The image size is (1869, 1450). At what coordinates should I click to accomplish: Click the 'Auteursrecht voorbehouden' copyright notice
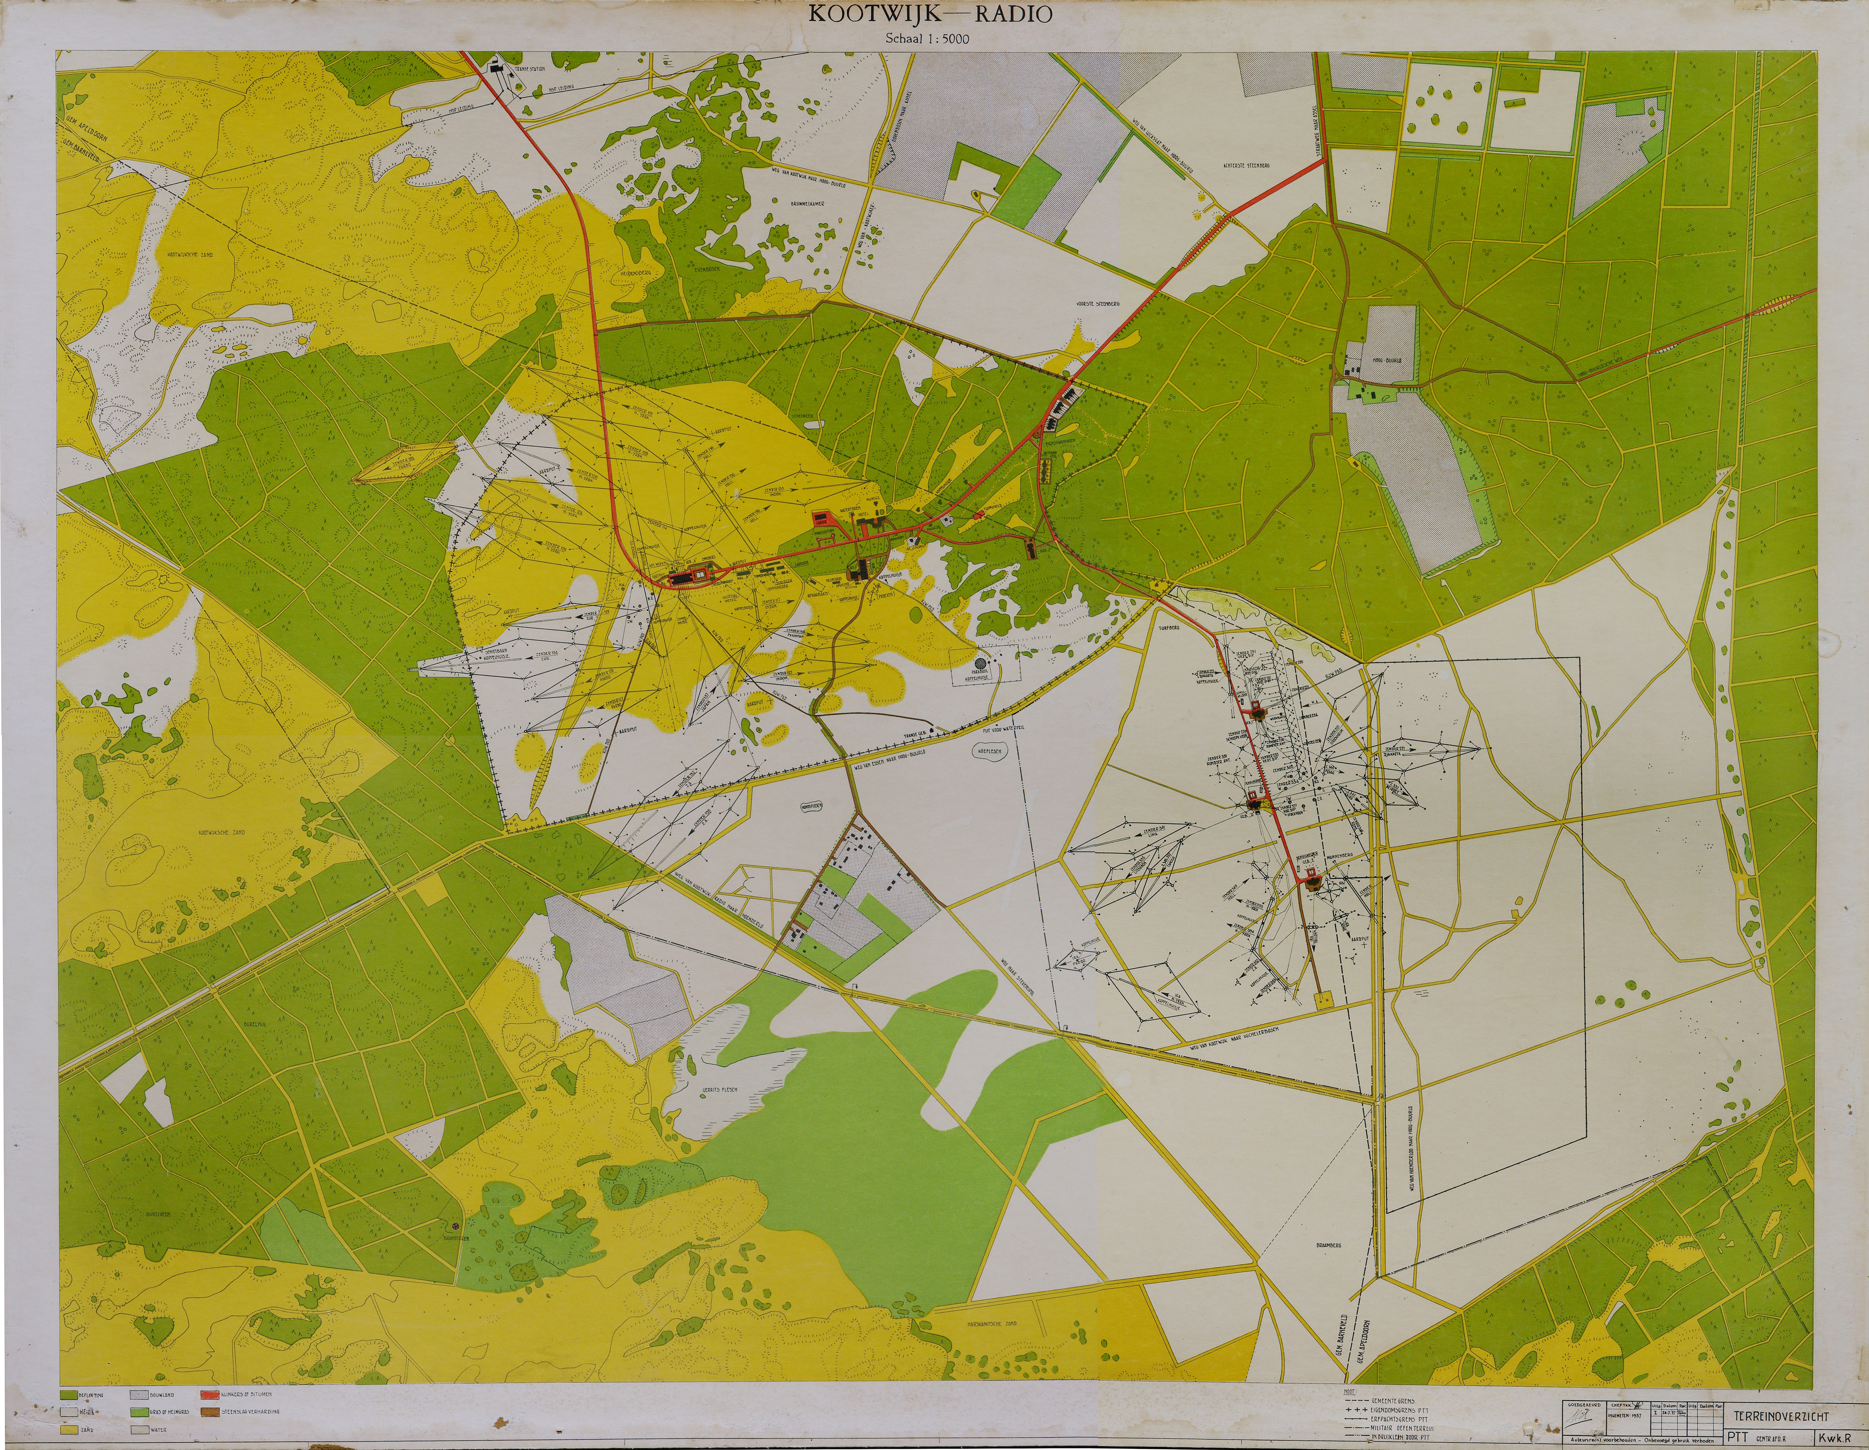pos(1642,1440)
